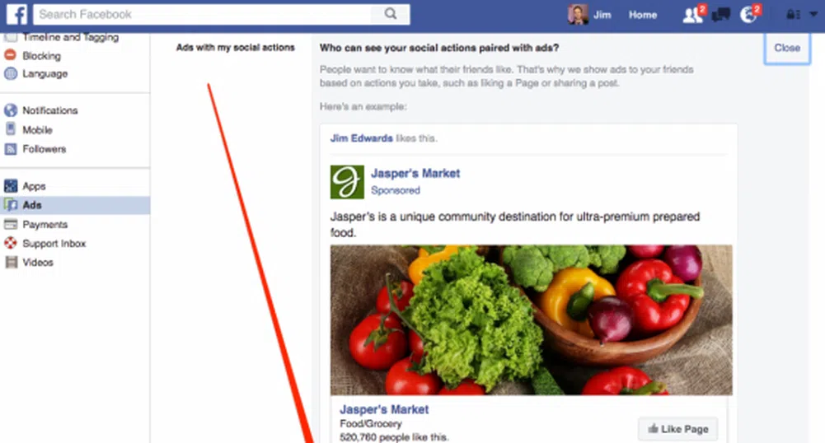This screenshot has height=443, width=825.
Task: Click the Like Page button
Action: point(677,429)
